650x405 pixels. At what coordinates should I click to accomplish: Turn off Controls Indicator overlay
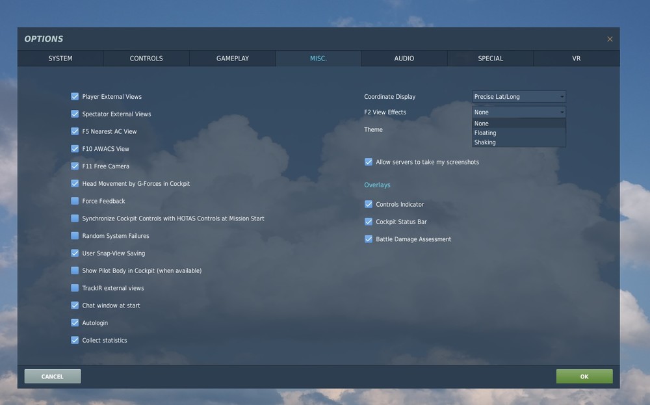click(368, 204)
